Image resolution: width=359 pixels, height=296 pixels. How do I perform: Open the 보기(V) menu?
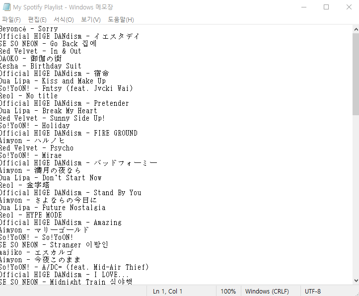91,20
